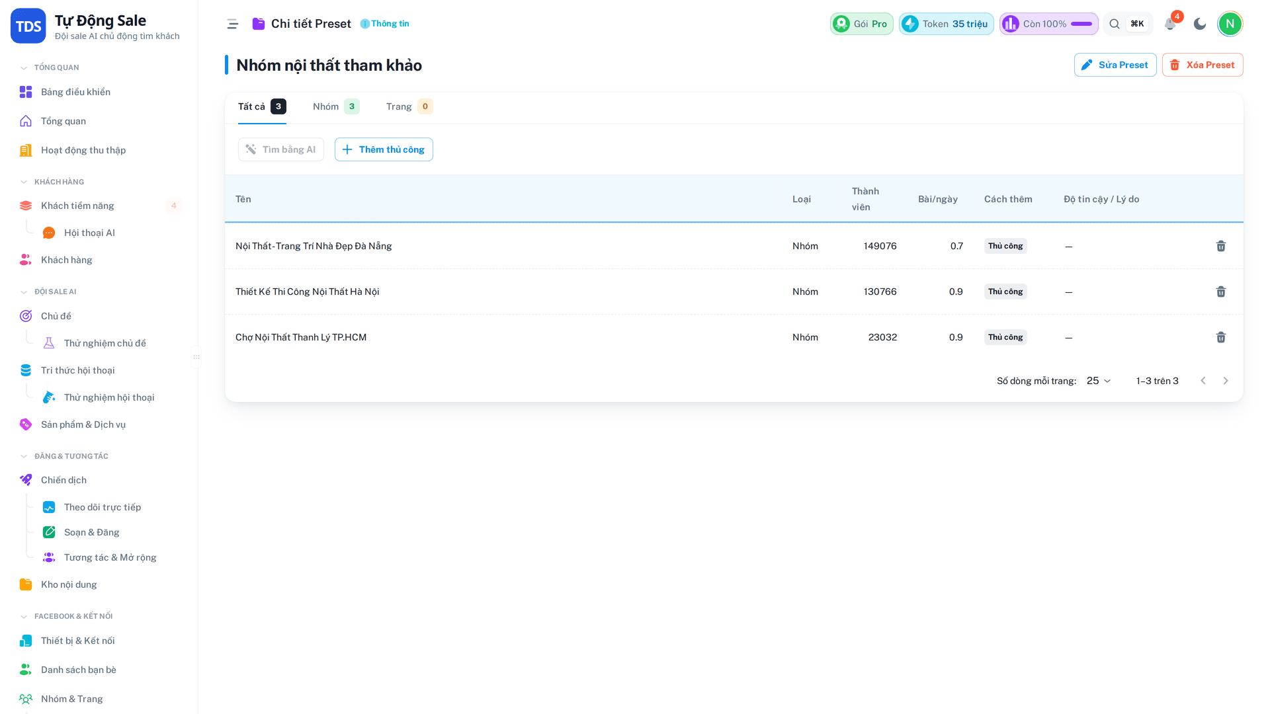1270x714 pixels.
Task: Collapse the ĐĂNG & TƯƠNG TÁC section
Action: click(x=64, y=456)
